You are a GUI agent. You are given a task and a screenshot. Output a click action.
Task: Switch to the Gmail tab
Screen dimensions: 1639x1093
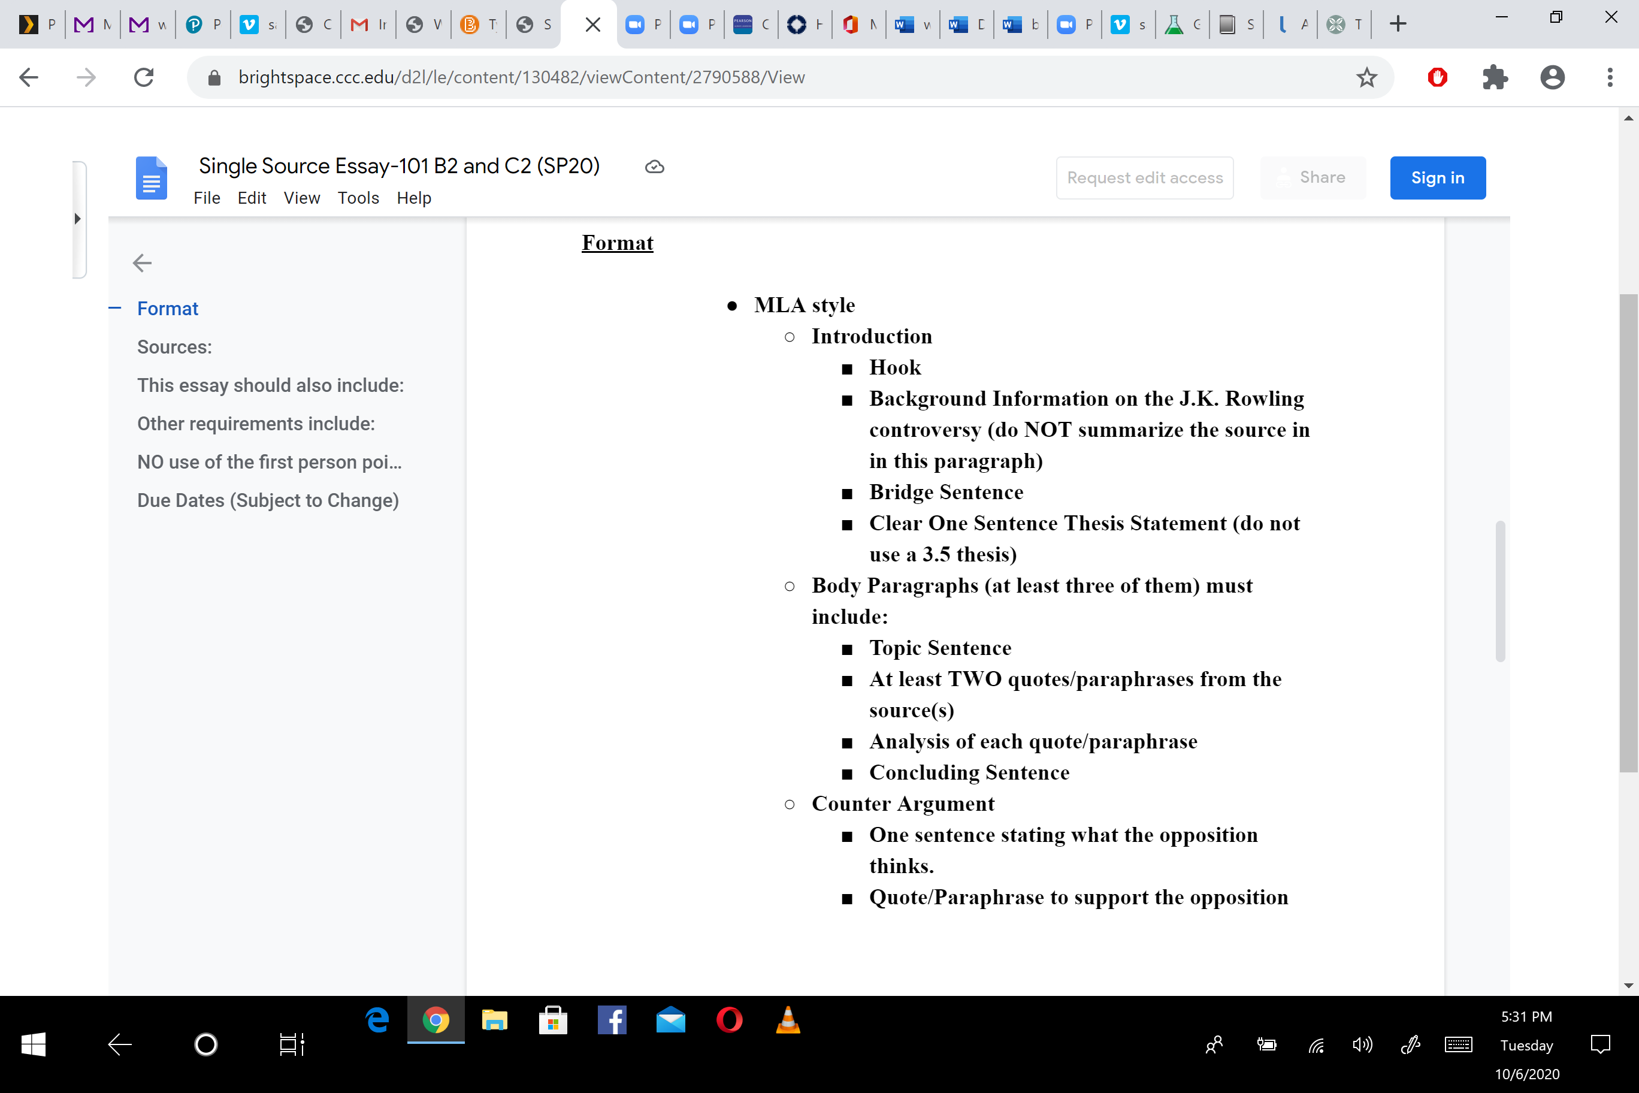pyautogui.click(x=368, y=25)
